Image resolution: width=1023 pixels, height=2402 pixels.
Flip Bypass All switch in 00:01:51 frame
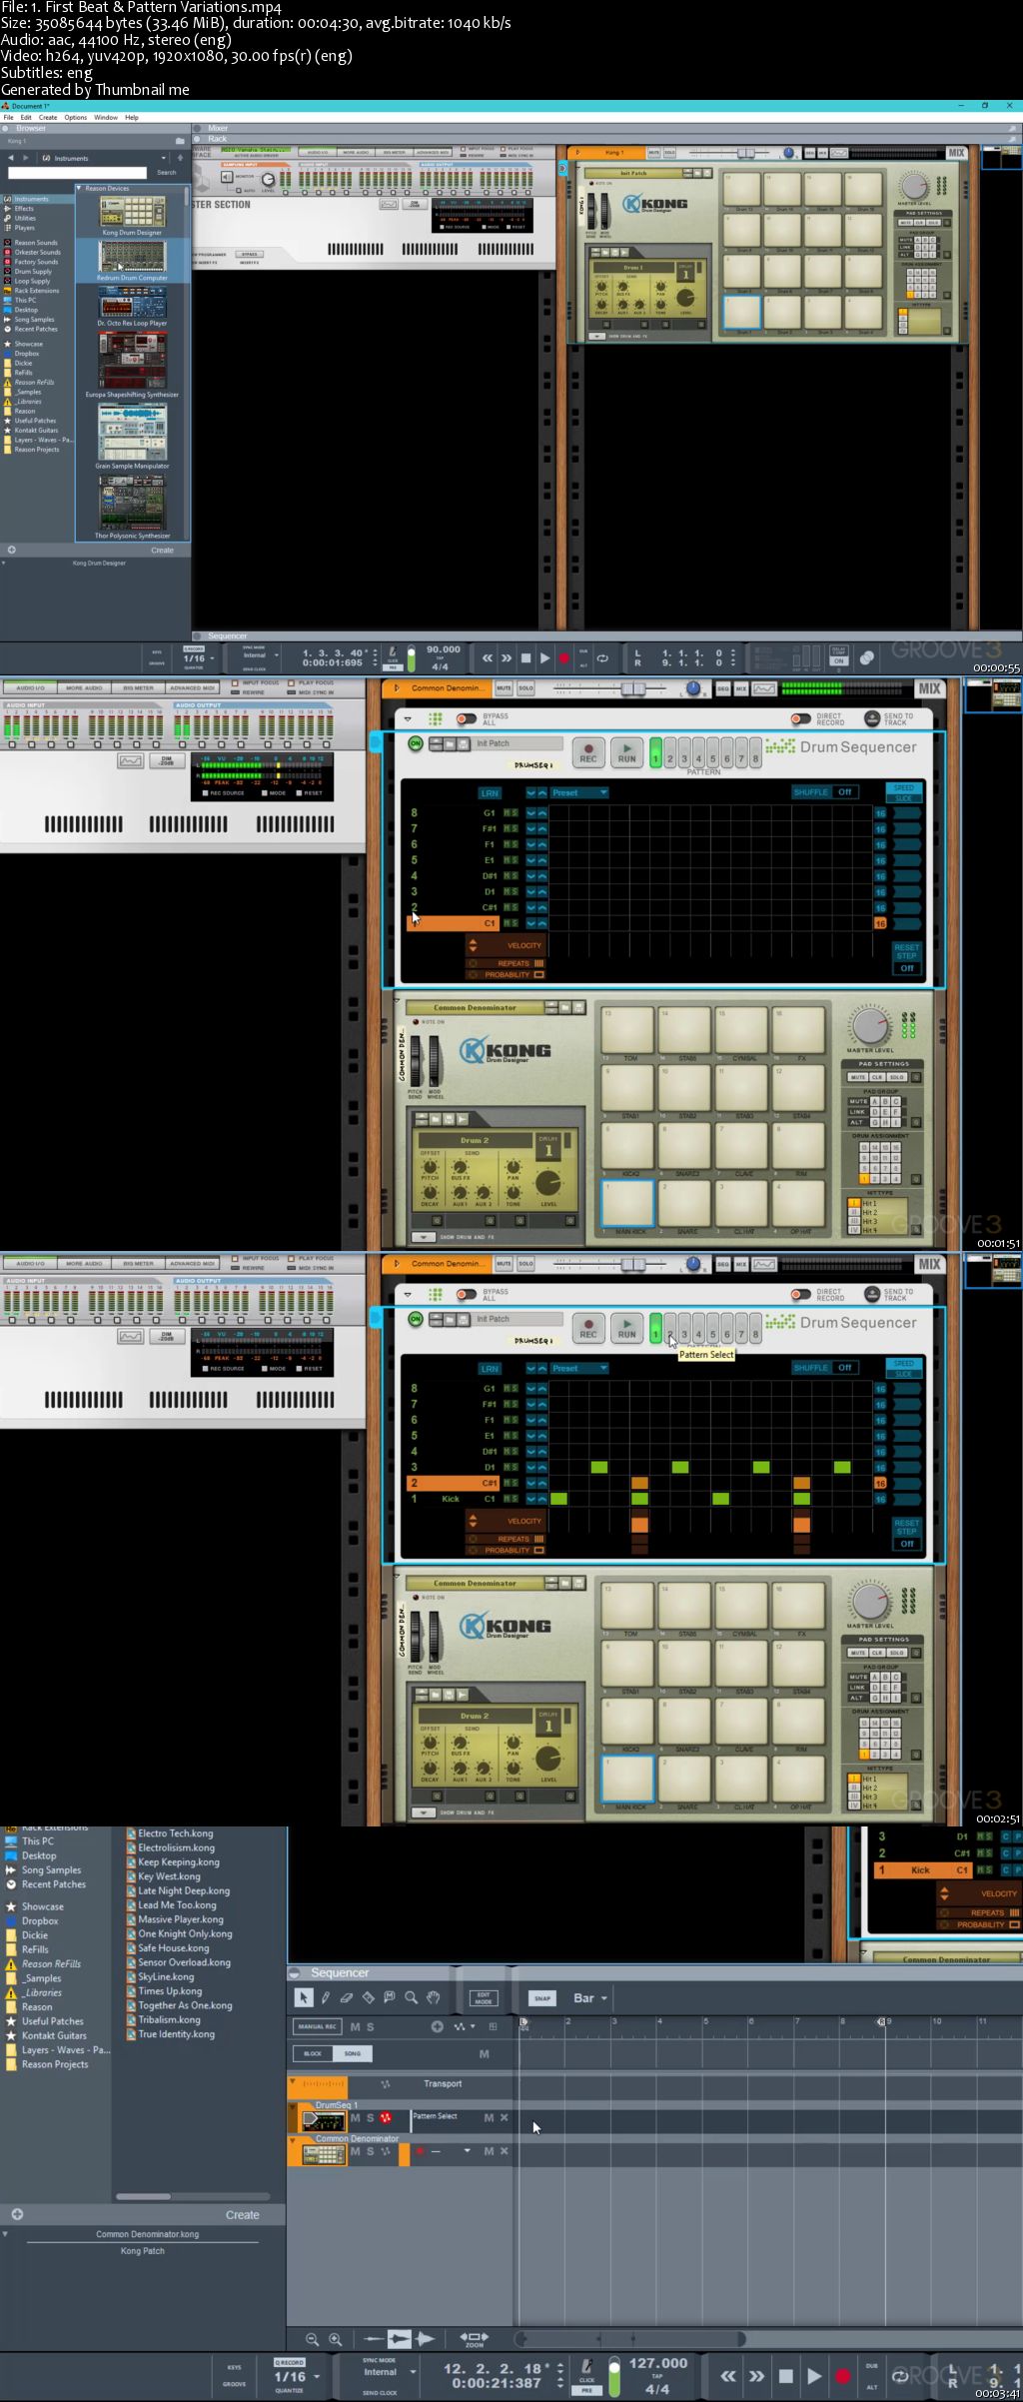(x=466, y=718)
